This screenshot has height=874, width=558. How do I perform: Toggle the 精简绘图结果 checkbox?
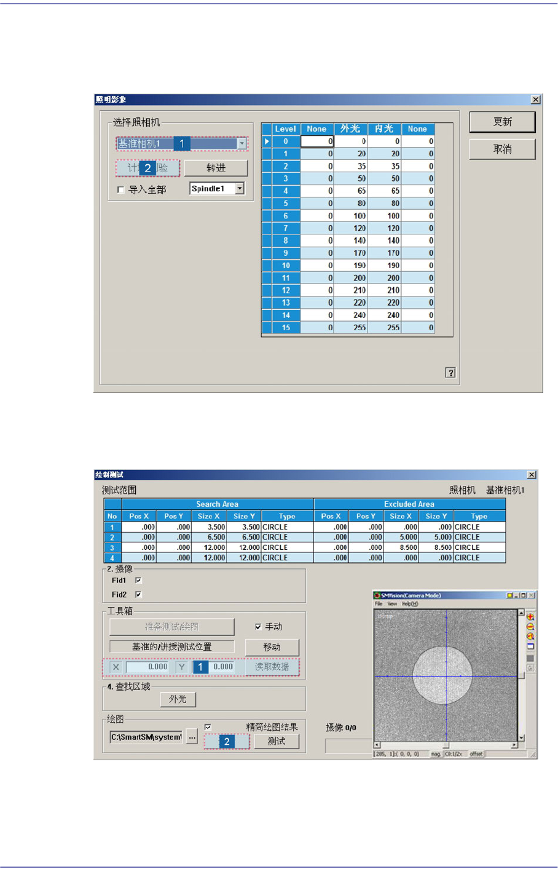pos(208,727)
